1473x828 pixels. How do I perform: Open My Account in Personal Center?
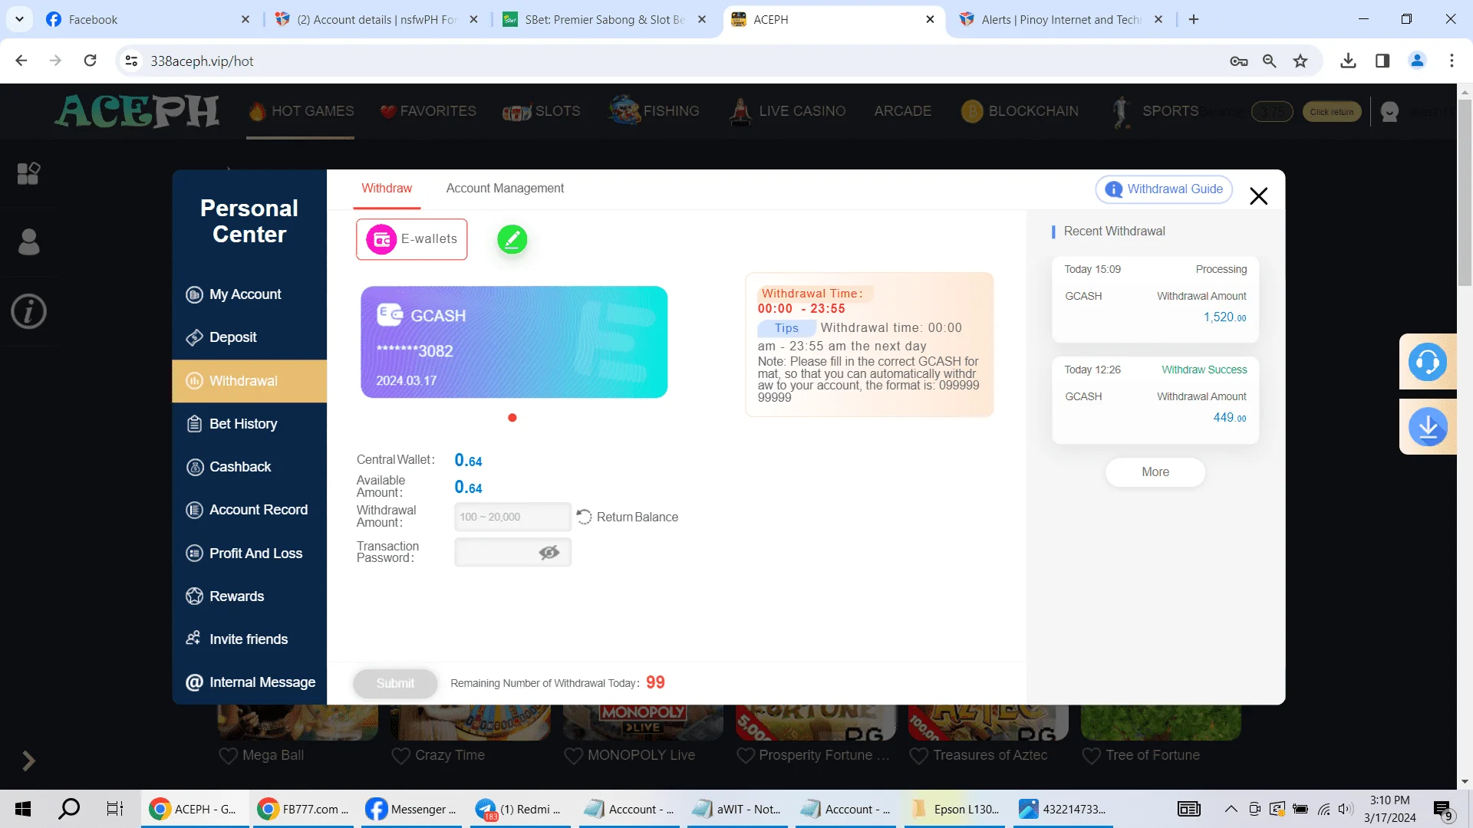point(249,294)
